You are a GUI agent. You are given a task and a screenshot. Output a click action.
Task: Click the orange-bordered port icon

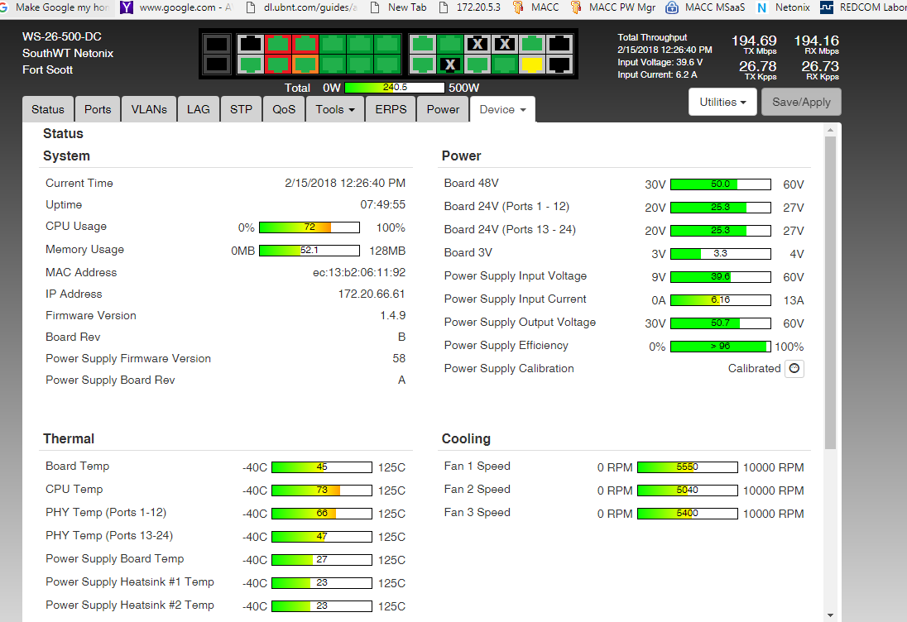tap(305, 64)
